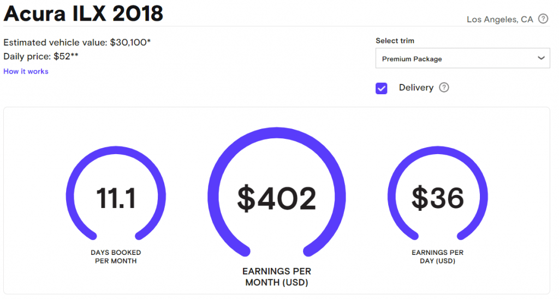559x299 pixels.
Task: Click the 11.1 days booked number
Action: click(116, 198)
